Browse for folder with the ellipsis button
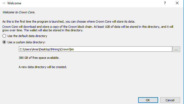184x104 pixels. pos(176,49)
